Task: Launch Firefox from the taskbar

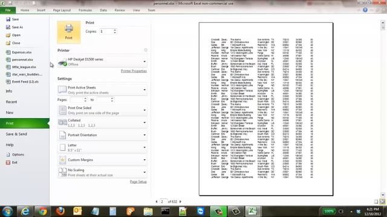Action: click(x=60, y=212)
